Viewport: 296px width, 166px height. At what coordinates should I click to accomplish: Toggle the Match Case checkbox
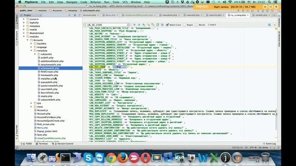click(167, 25)
